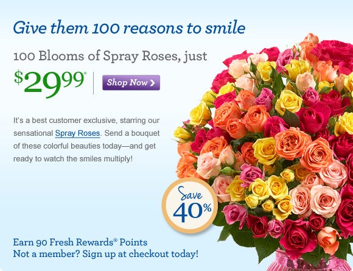This screenshot has width=353, height=271.
Task: Select the green dollar sign of the price
Action: [x=18, y=77]
